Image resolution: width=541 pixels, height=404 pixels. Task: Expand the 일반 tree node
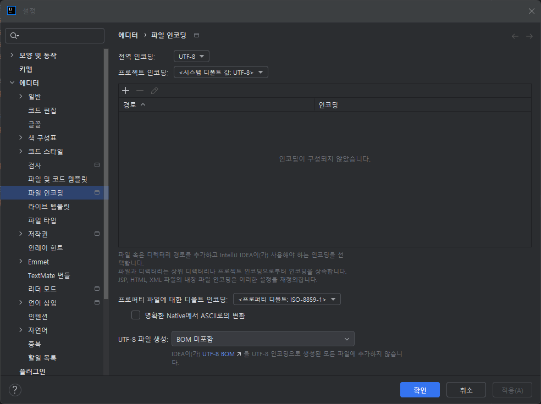21,96
